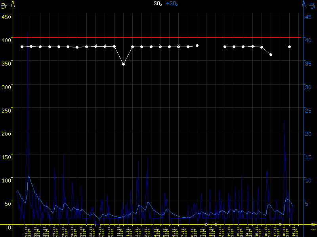Select the lowest white data point dip
317x237 pixels.
pyautogui.click(x=123, y=64)
